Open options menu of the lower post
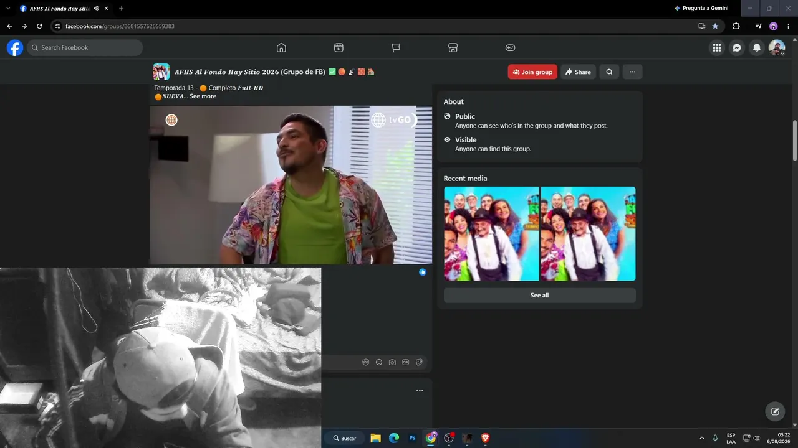 pyautogui.click(x=420, y=390)
